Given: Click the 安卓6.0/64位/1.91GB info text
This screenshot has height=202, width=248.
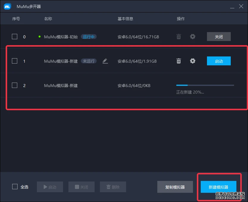Looking at the screenshot, I should coord(137,61).
